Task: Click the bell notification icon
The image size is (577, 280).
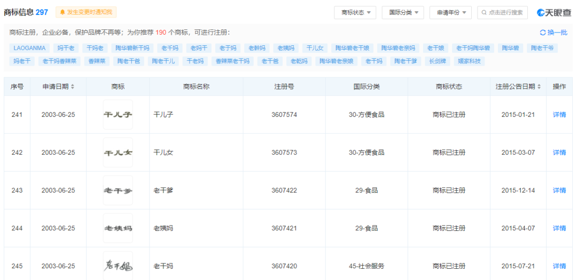Action: coord(62,12)
